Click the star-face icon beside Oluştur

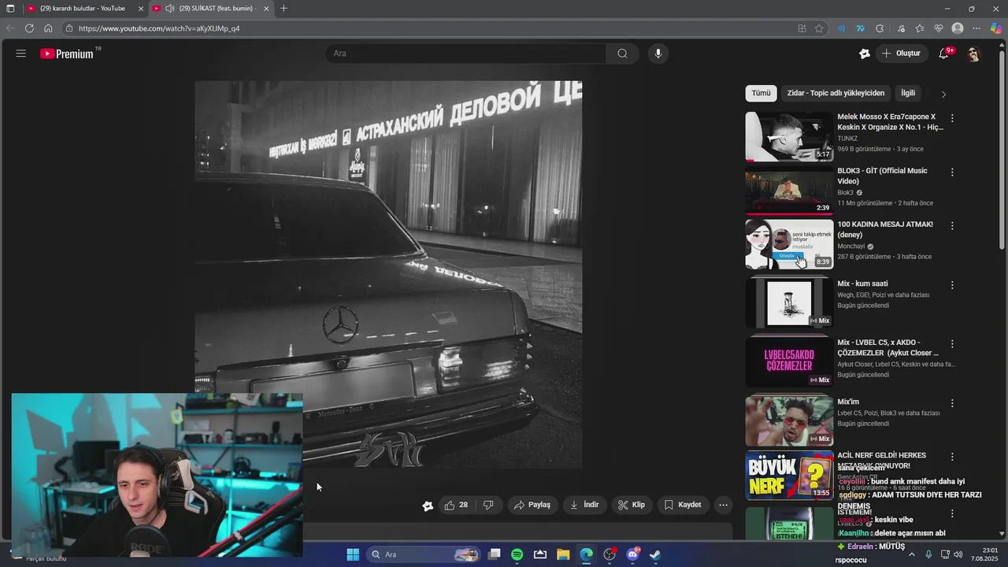point(865,54)
